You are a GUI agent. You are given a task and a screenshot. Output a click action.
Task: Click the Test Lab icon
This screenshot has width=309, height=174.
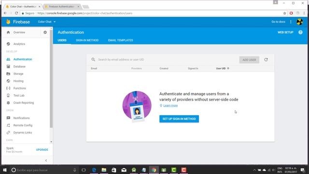[x=8, y=96]
